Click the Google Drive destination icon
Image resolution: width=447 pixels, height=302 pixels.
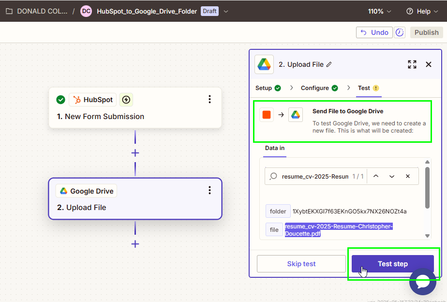coord(296,115)
